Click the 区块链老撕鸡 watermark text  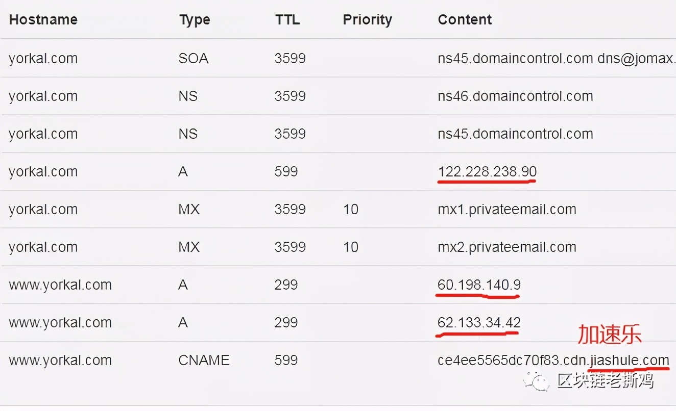point(606,380)
